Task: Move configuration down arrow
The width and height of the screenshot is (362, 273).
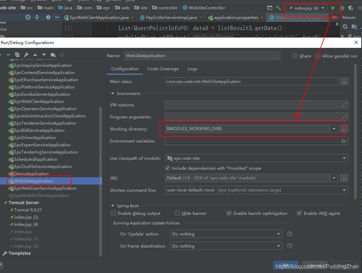Action: coord(44,55)
